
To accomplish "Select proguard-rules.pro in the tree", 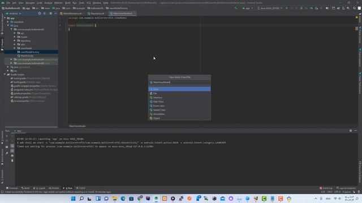I will tap(23, 90).
